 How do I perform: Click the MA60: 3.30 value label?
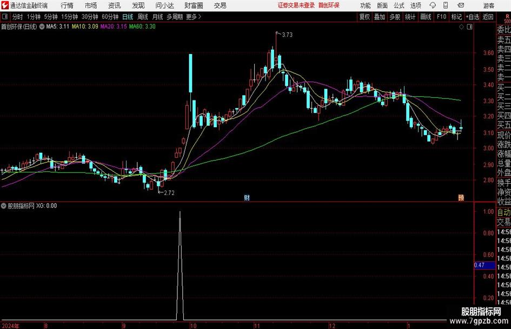pos(142,26)
